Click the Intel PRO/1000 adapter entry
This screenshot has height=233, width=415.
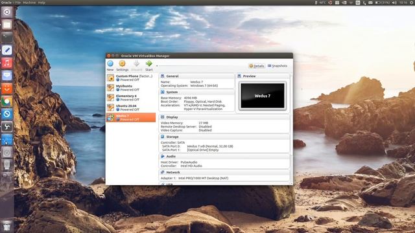(x=203, y=178)
